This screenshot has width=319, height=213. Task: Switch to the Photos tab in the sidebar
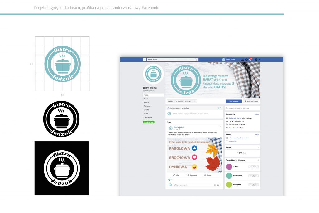click(x=146, y=102)
